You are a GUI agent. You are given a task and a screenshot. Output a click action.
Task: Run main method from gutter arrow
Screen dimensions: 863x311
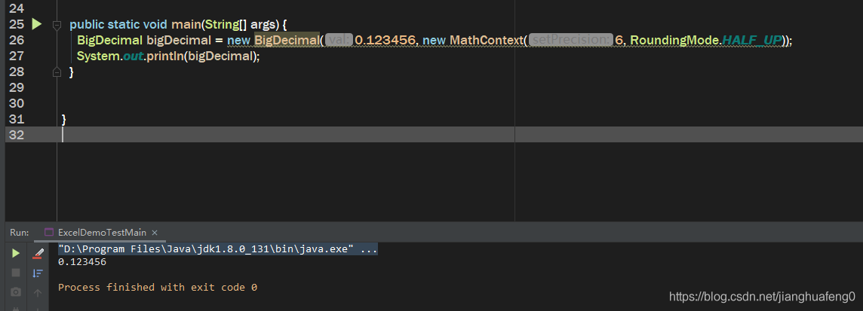36,24
